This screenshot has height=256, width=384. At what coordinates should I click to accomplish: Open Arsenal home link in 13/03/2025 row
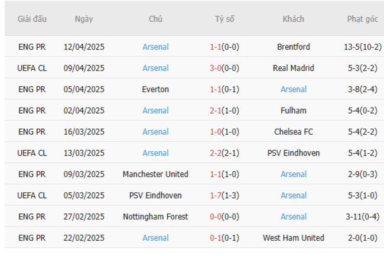point(155,153)
